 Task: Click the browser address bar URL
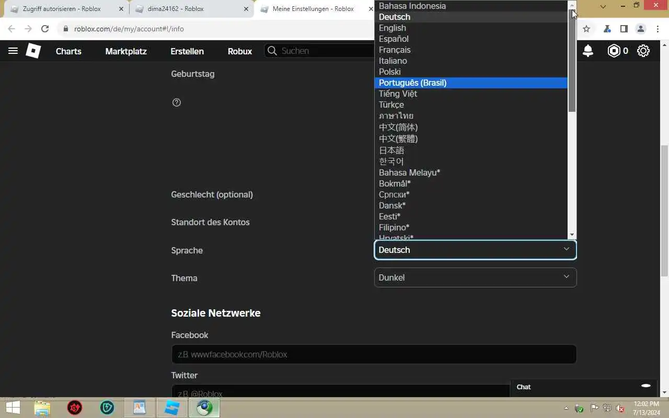coord(129,29)
